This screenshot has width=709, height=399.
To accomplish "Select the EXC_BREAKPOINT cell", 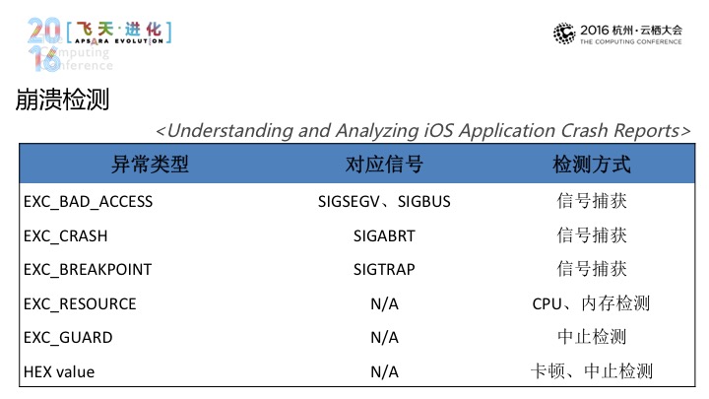I will 88,269.
